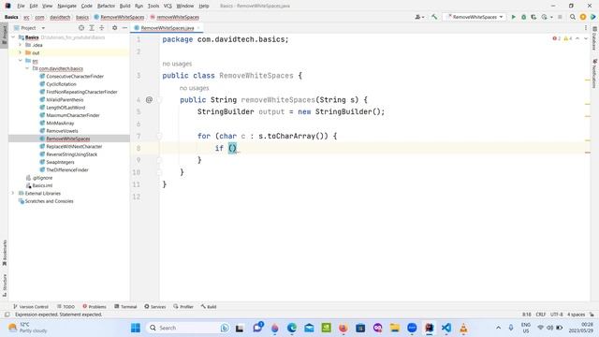Hide the Project panel using the minus icon
This screenshot has height=337, width=599.
point(124,28)
